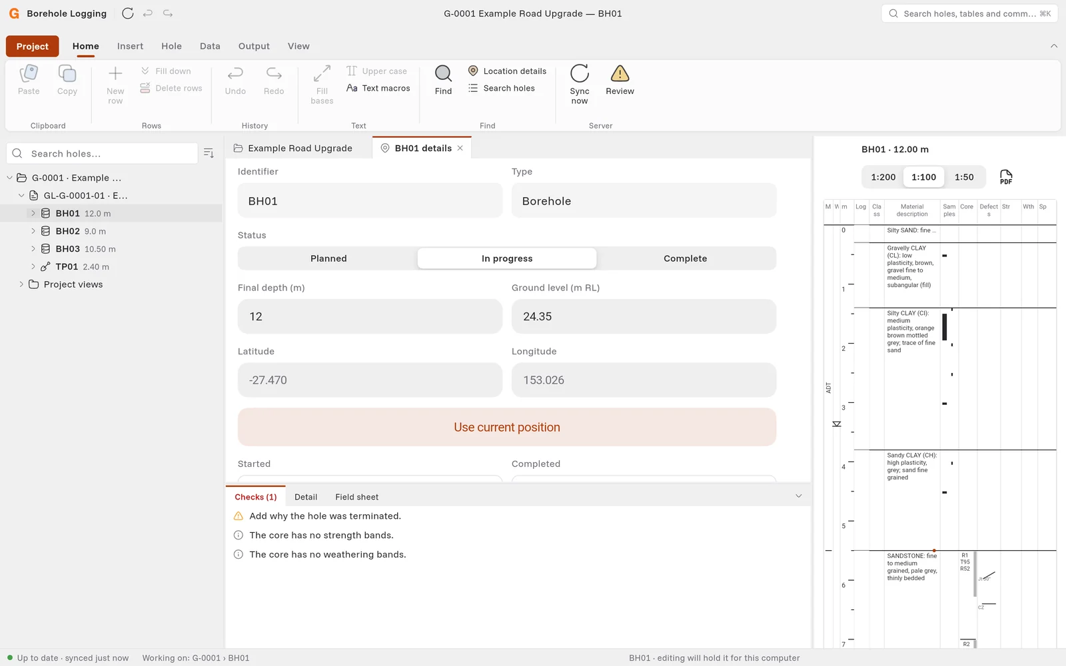Collapse the GL-G-0001-01 tree node
Screen dimensions: 1066x666
(x=21, y=196)
